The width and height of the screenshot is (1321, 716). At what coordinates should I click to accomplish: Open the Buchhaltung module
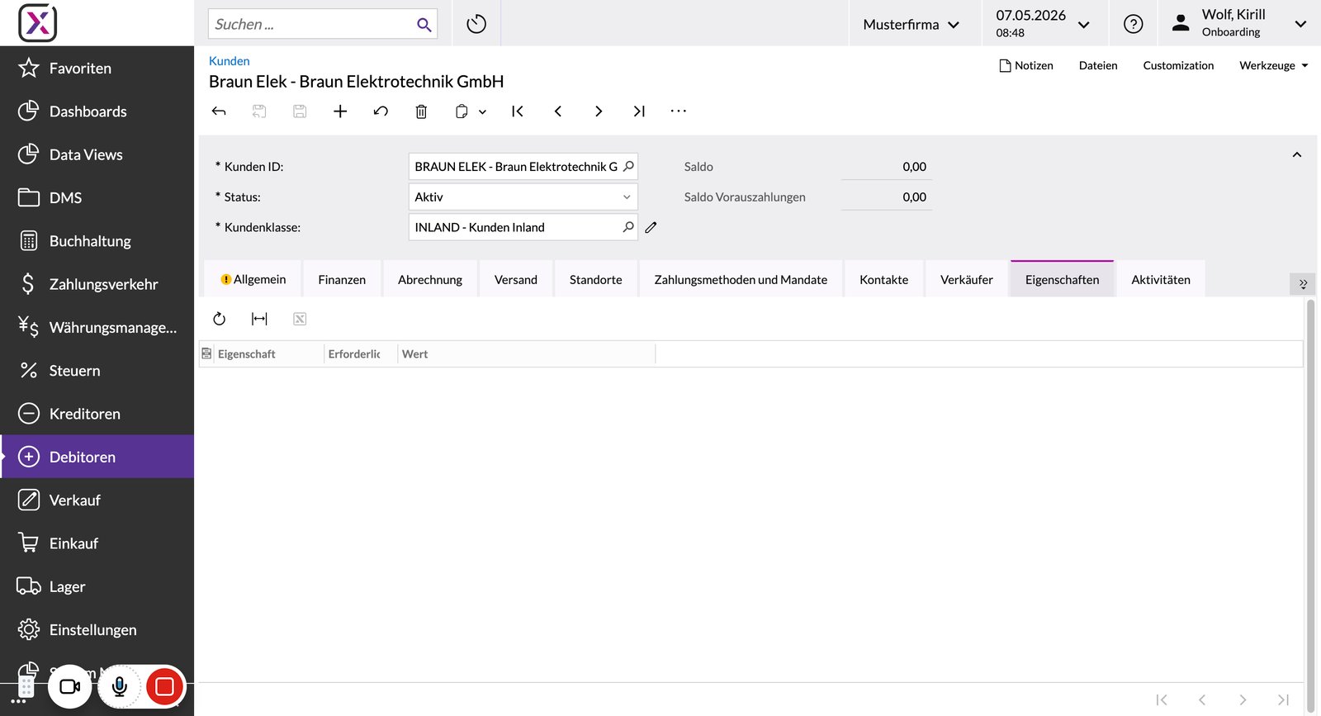pyautogui.click(x=97, y=241)
